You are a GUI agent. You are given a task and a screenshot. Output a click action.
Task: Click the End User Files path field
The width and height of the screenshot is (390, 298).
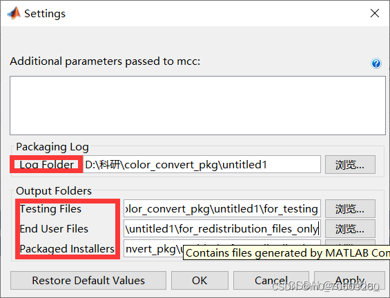pyautogui.click(x=222, y=228)
